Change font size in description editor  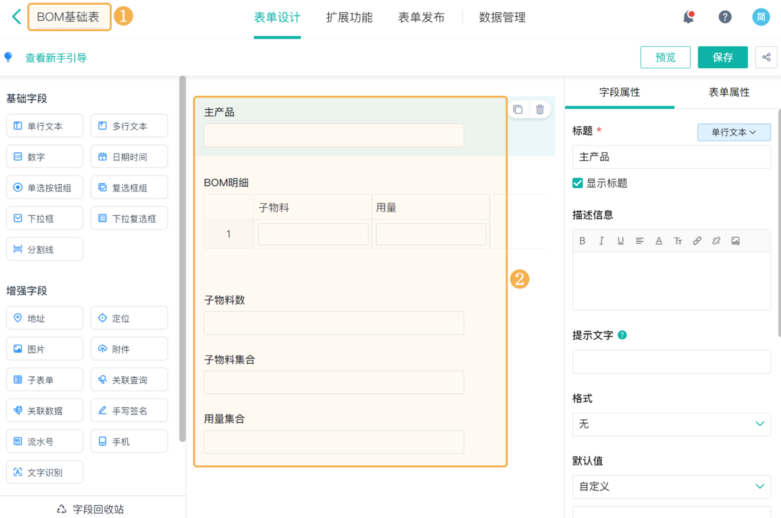click(x=678, y=241)
